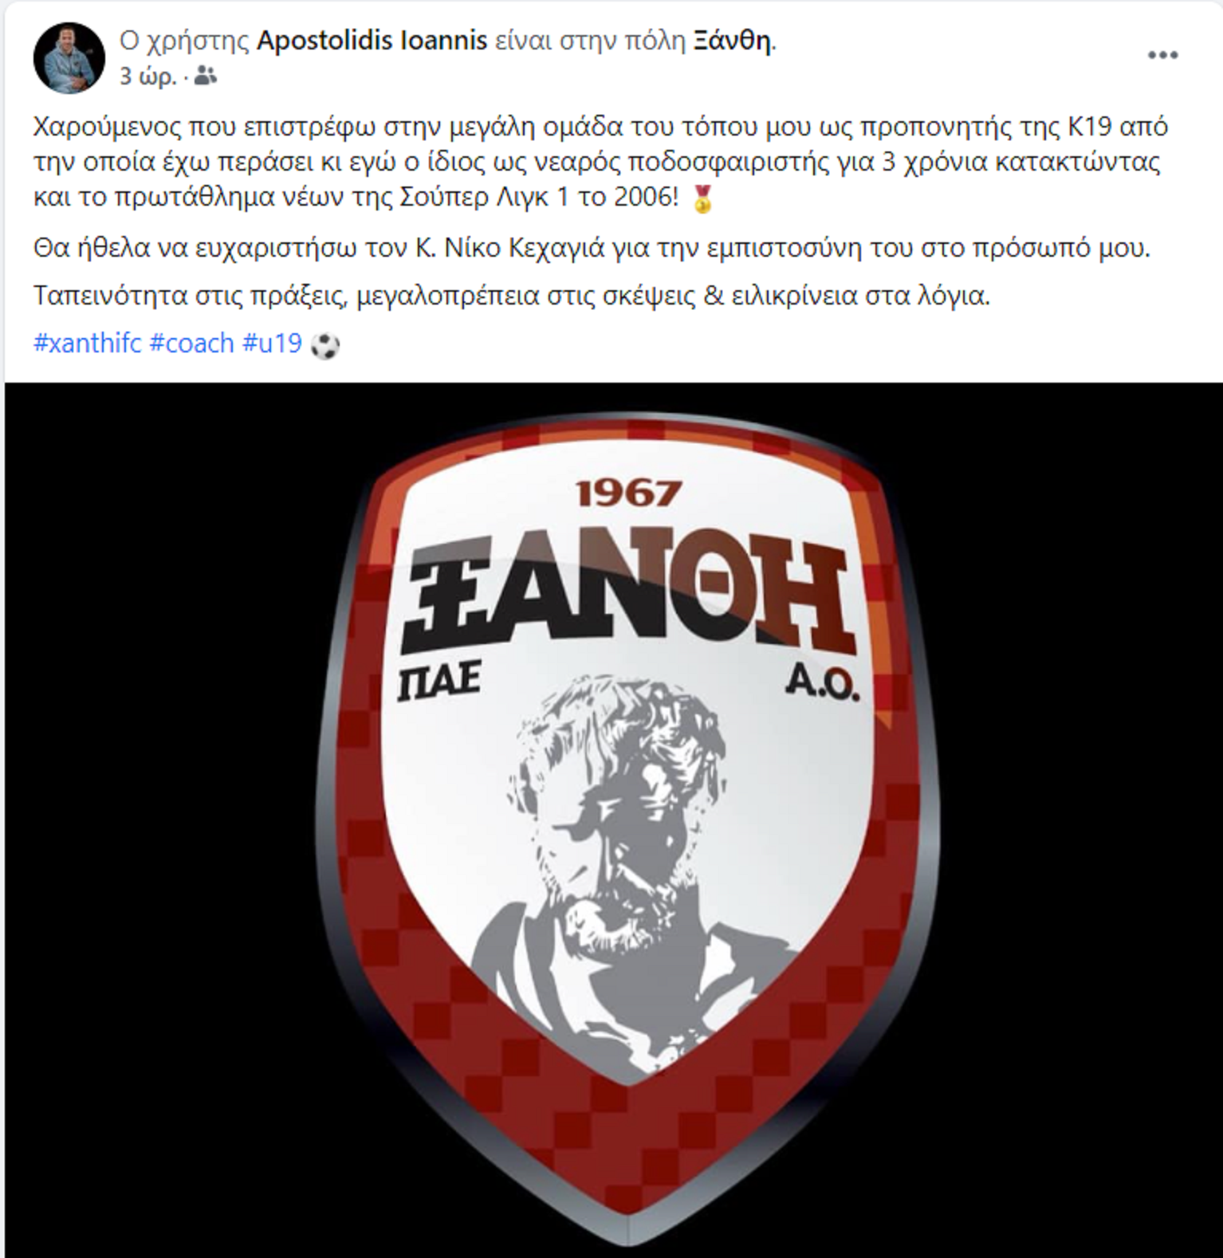The image size is (1223, 1258).
Task: Open the Apostolidis Ioannis profile name link
Action: coord(372,40)
